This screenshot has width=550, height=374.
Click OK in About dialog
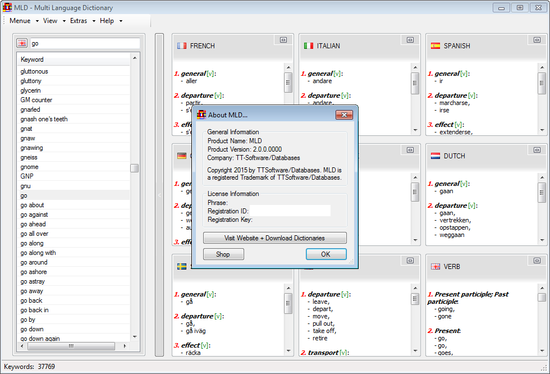coord(326,254)
